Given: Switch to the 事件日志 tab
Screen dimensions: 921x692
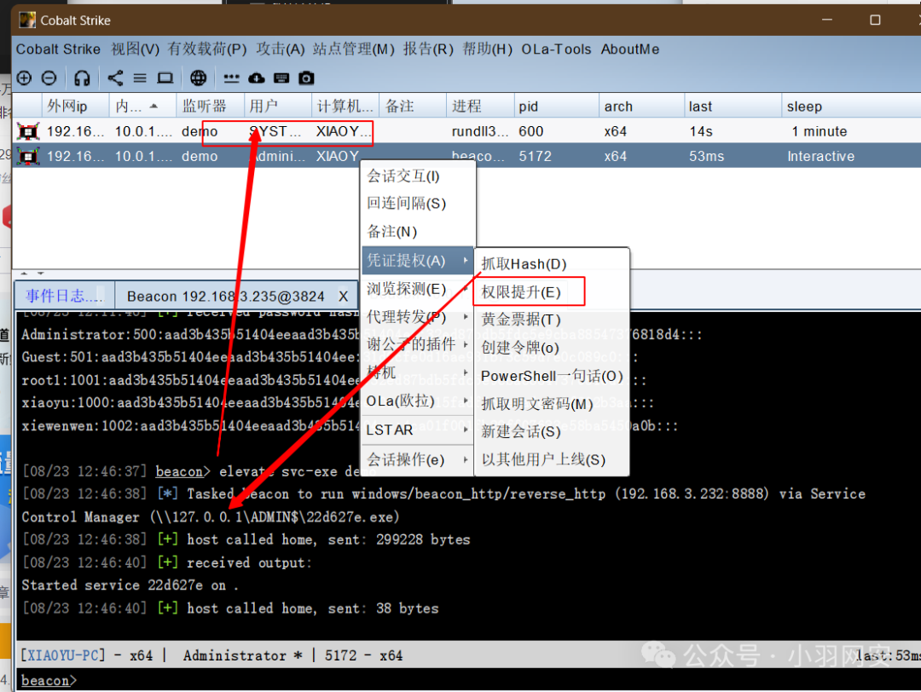Looking at the screenshot, I should [63, 296].
